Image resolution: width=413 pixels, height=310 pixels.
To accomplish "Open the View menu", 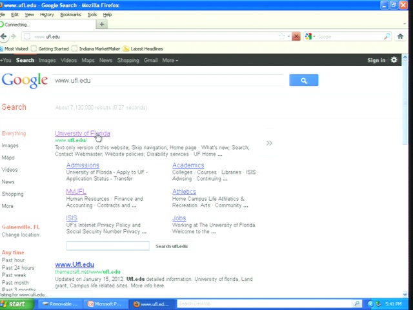I will tap(29, 15).
